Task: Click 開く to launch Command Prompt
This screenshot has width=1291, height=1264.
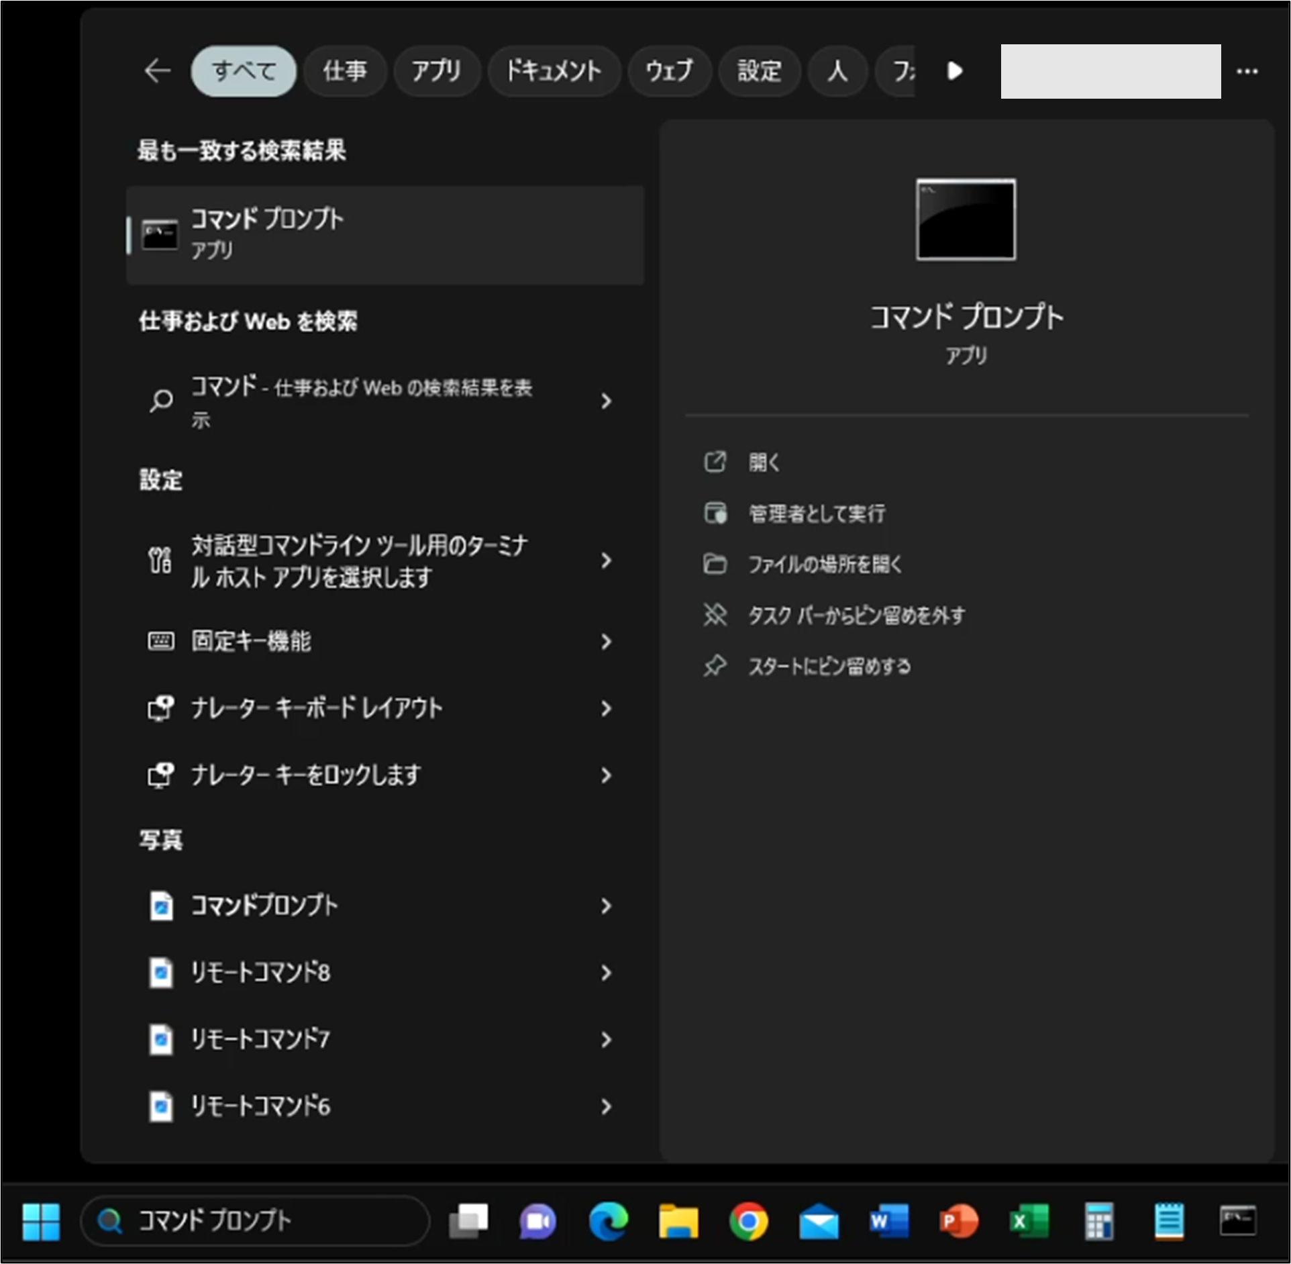Action: coord(764,462)
